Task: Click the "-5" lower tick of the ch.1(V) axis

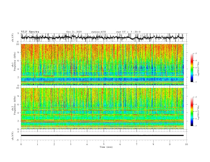Action: (x=18, y=42)
